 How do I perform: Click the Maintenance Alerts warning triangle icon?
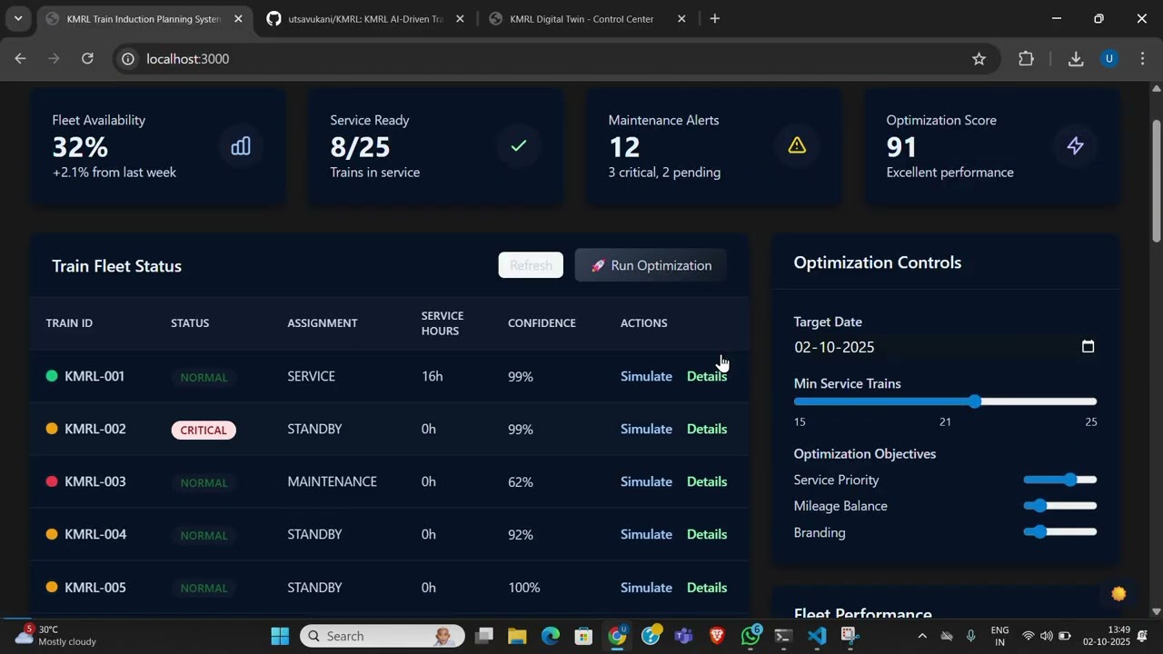797,145
